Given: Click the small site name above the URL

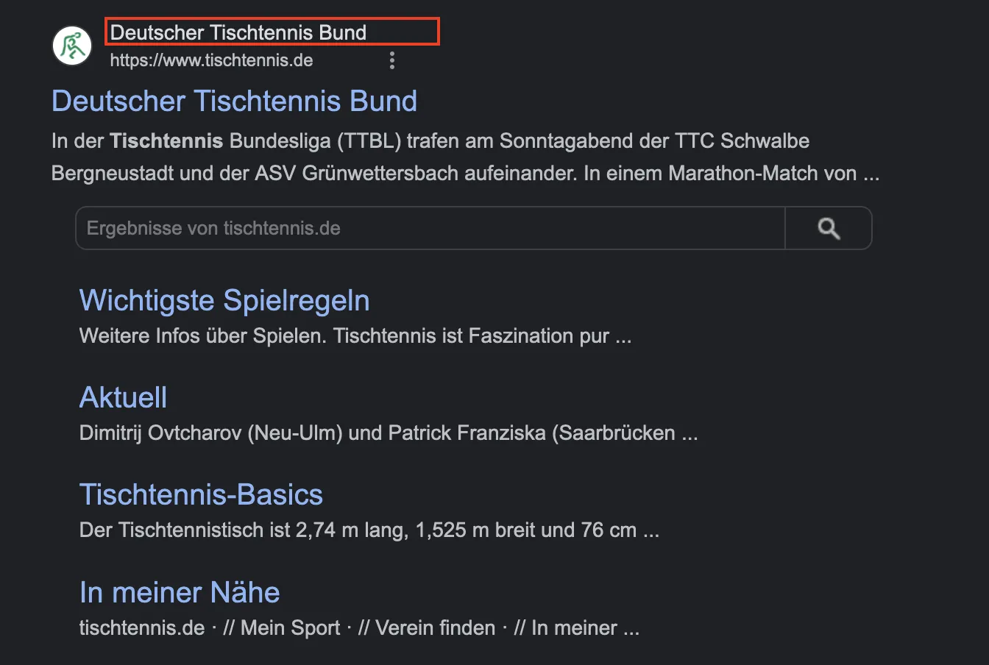Looking at the screenshot, I should click(x=238, y=32).
